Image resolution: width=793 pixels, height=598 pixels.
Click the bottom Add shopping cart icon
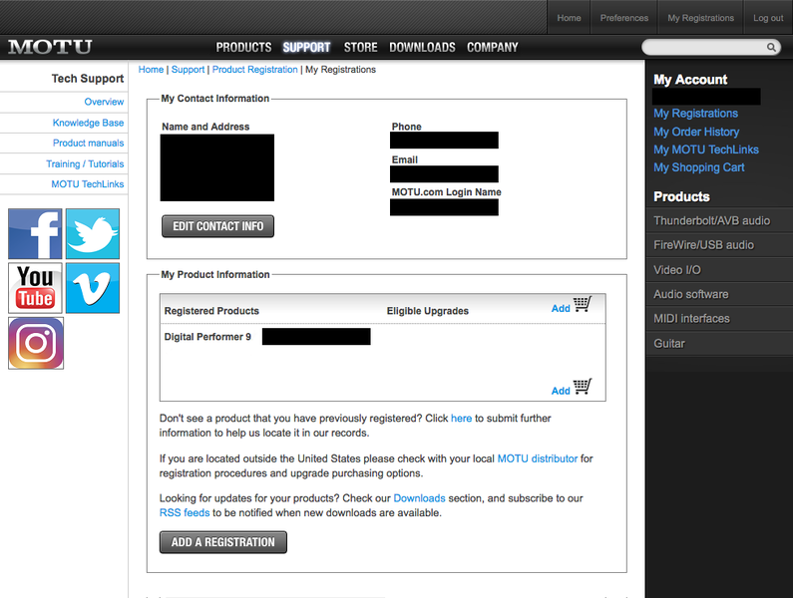tap(583, 388)
